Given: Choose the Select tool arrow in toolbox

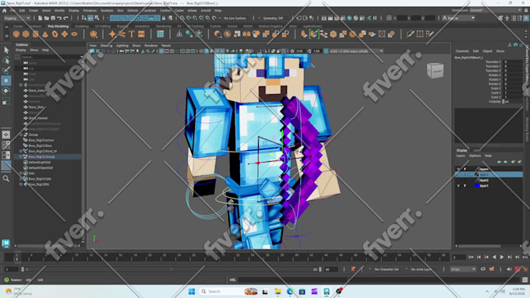Looking at the screenshot, I should point(6,50).
